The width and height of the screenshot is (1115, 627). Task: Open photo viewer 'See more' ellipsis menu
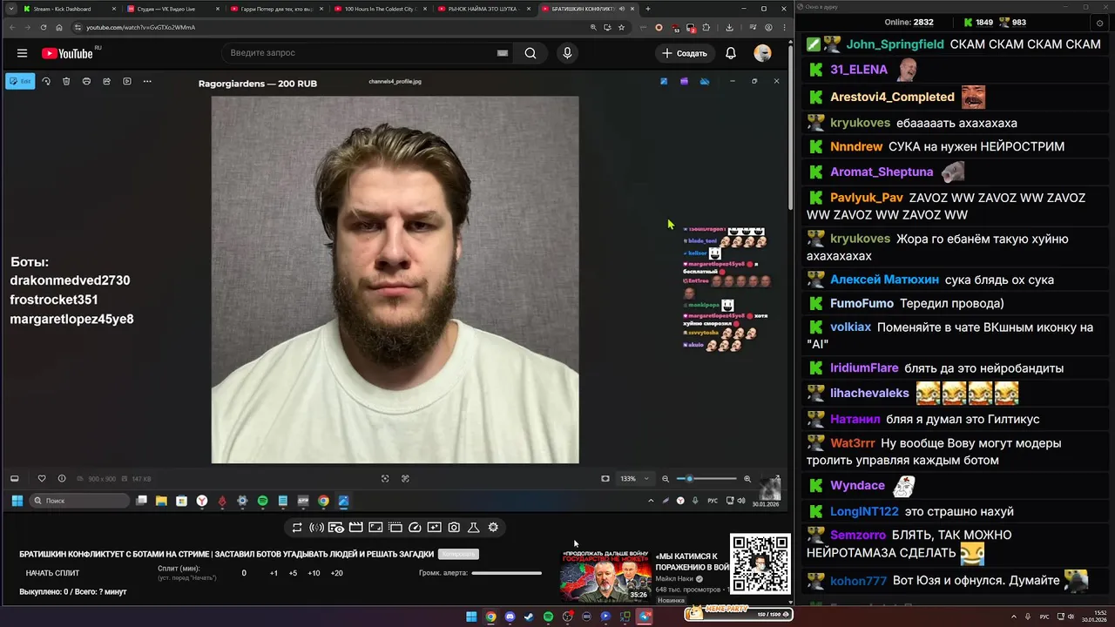147,81
